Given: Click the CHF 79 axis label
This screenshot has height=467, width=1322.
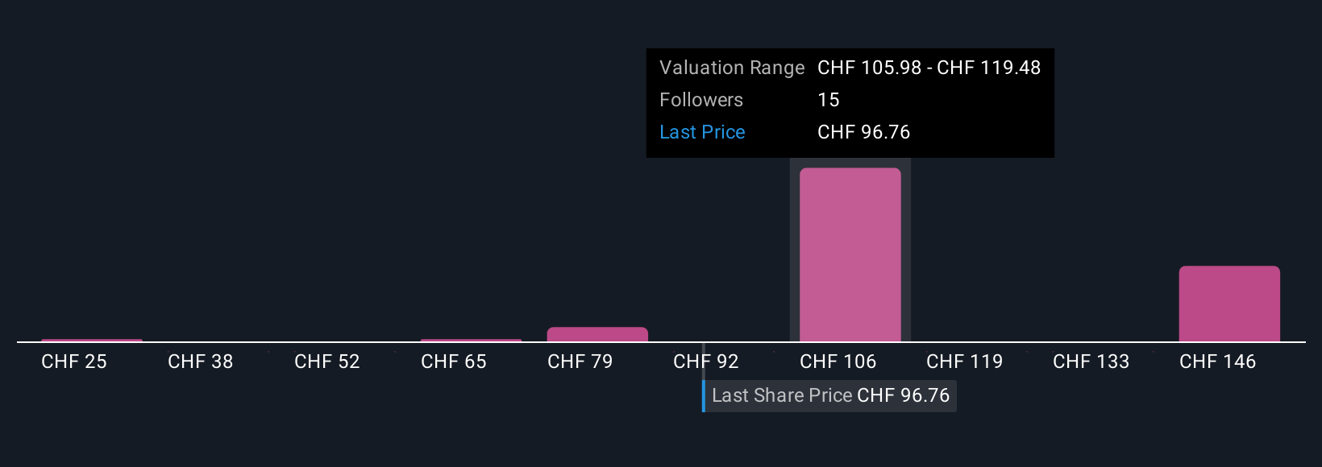Looking at the screenshot, I should click(x=580, y=362).
